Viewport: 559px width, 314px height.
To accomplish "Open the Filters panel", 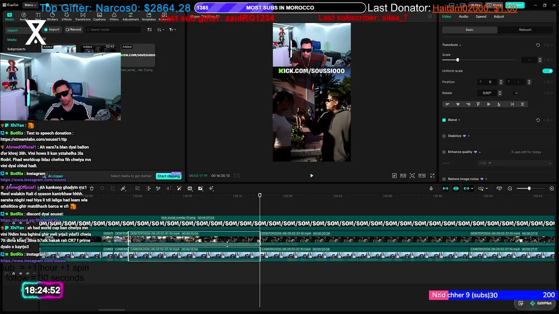I will pyautogui.click(x=114, y=17).
